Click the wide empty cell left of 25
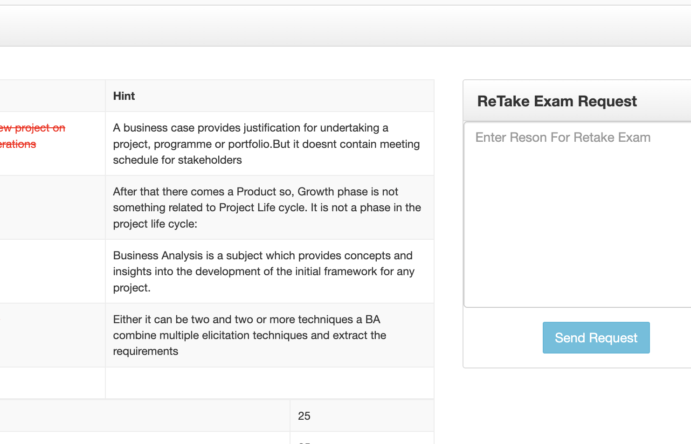 point(145,416)
